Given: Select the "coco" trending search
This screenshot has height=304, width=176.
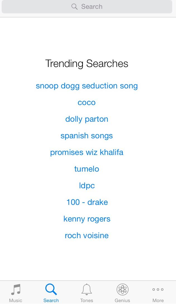Looking at the screenshot, I should click(86, 102).
